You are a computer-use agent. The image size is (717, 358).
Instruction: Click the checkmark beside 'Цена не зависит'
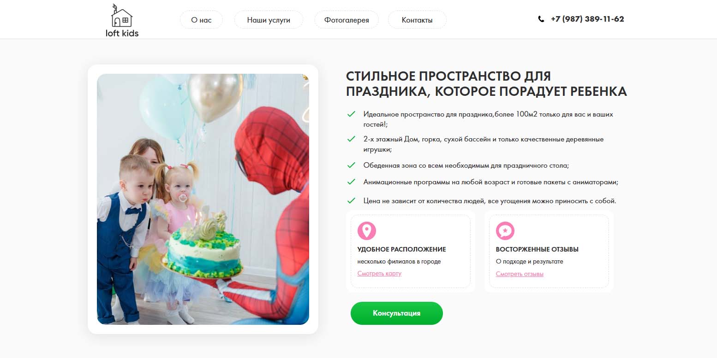[x=351, y=201]
